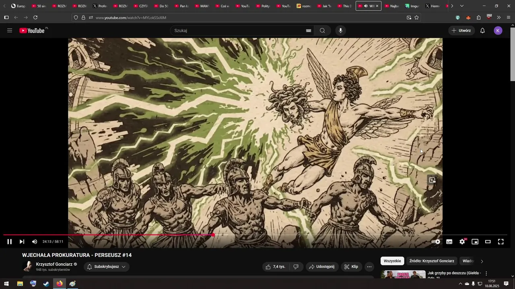Switch to the Imgur tab
The height and width of the screenshot is (289, 515).
(412, 6)
